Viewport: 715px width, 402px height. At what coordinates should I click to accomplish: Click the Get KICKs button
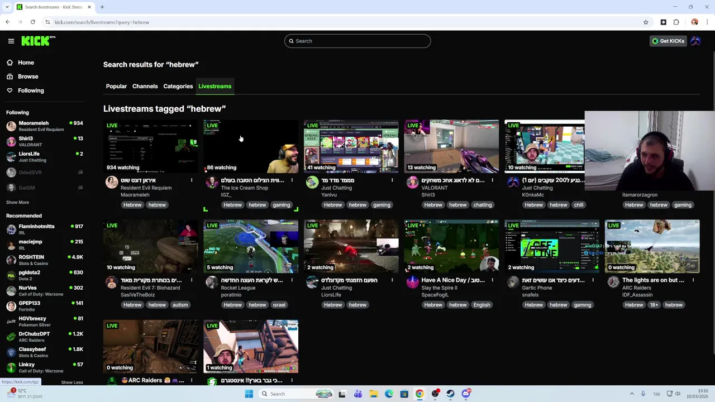(668, 41)
